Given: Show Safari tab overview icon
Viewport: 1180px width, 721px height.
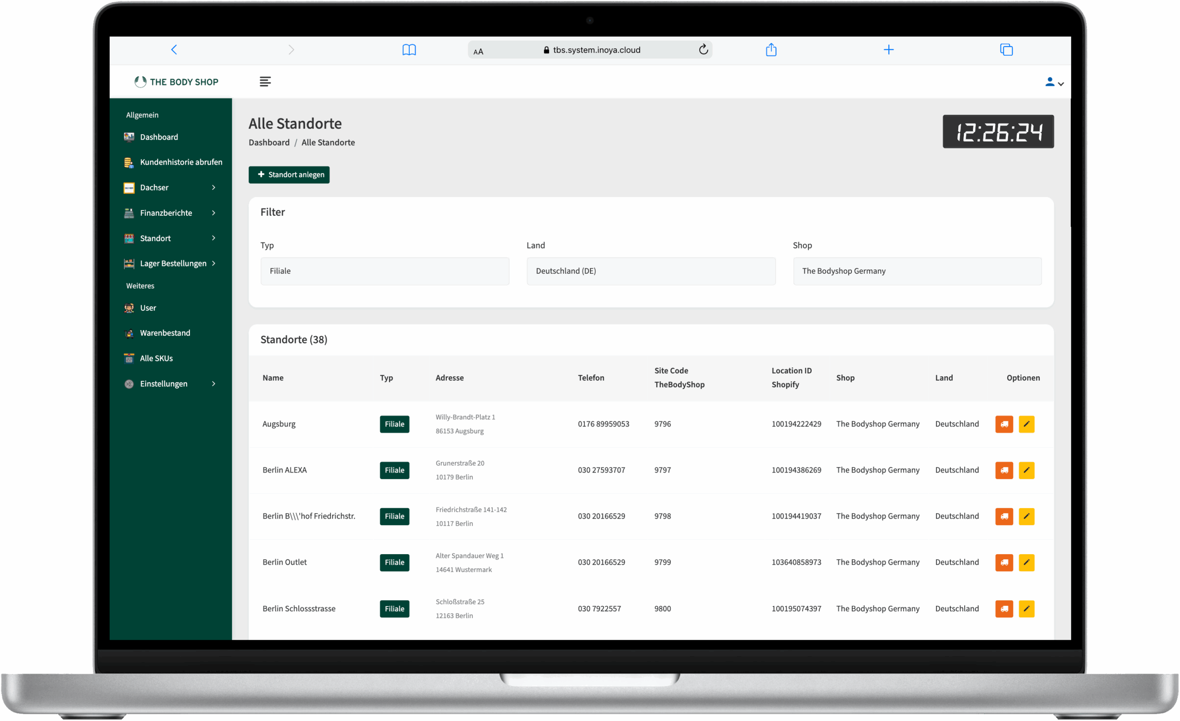Looking at the screenshot, I should (x=1006, y=50).
